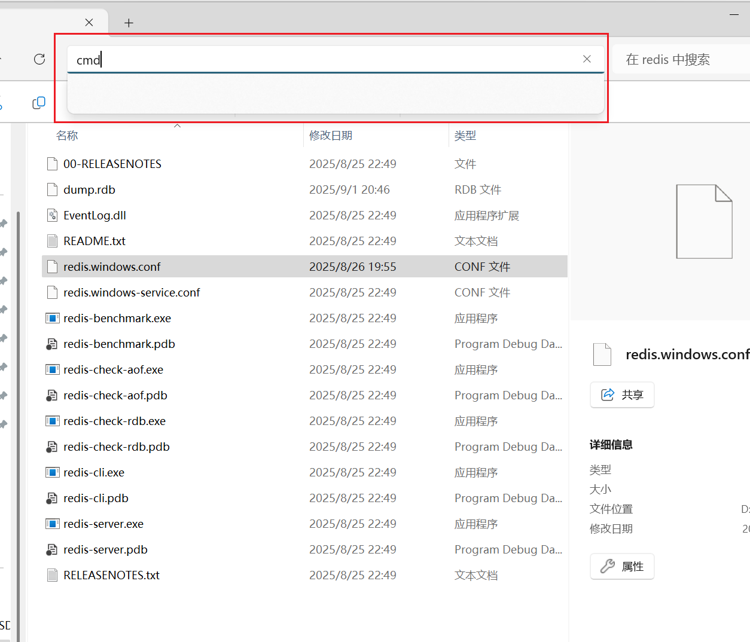Select the RELEASENOTES.txt document icon
Screen dimensions: 750x642
point(53,575)
